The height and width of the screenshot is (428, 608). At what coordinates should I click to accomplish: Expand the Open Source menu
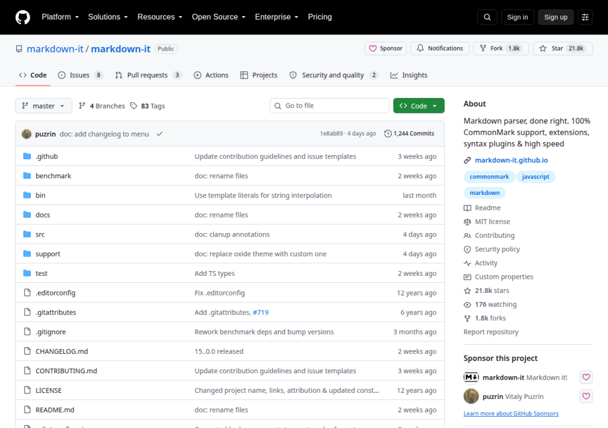[x=218, y=17]
